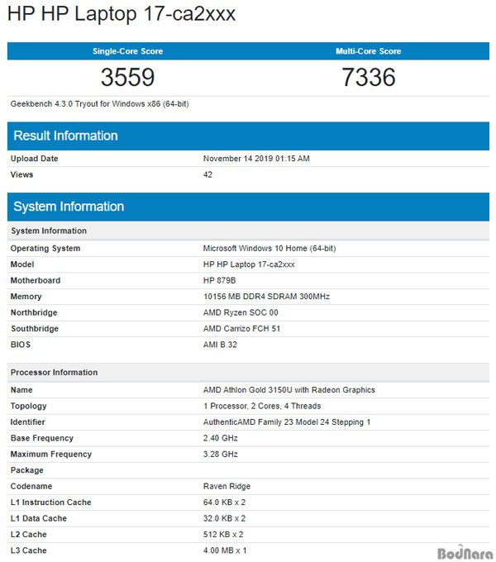The width and height of the screenshot is (496, 562).
Task: Select 4.00 MB x 1 cache value
Action: tap(225, 550)
